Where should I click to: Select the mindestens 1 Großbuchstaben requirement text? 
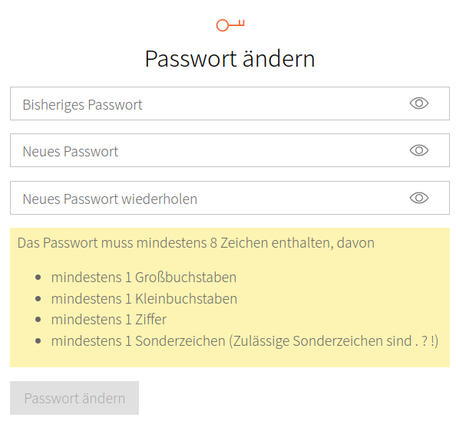tap(144, 277)
